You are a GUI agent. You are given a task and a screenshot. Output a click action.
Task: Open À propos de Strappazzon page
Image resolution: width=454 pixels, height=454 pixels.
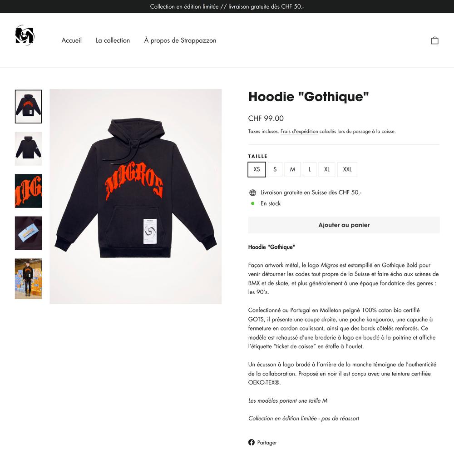click(x=180, y=40)
